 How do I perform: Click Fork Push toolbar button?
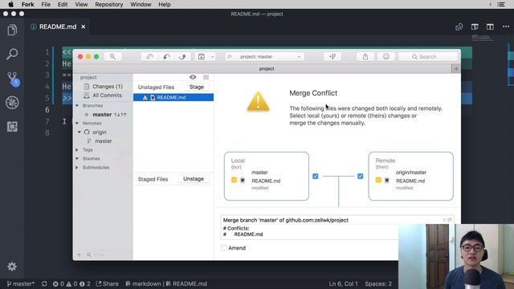[182, 57]
